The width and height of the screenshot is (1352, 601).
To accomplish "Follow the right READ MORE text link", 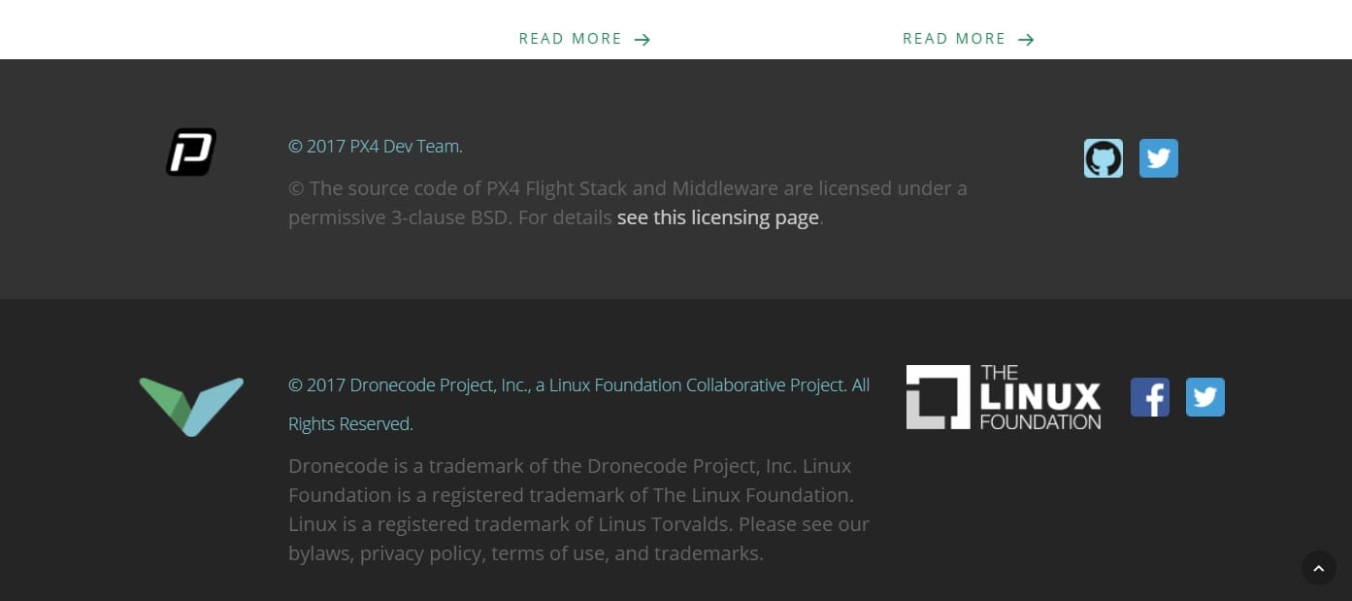I will coord(954,39).
